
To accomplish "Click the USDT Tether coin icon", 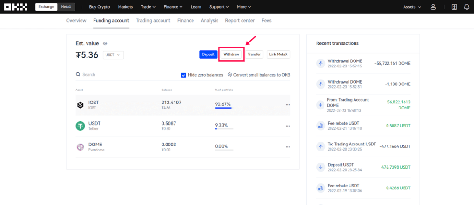I will coord(80,126).
